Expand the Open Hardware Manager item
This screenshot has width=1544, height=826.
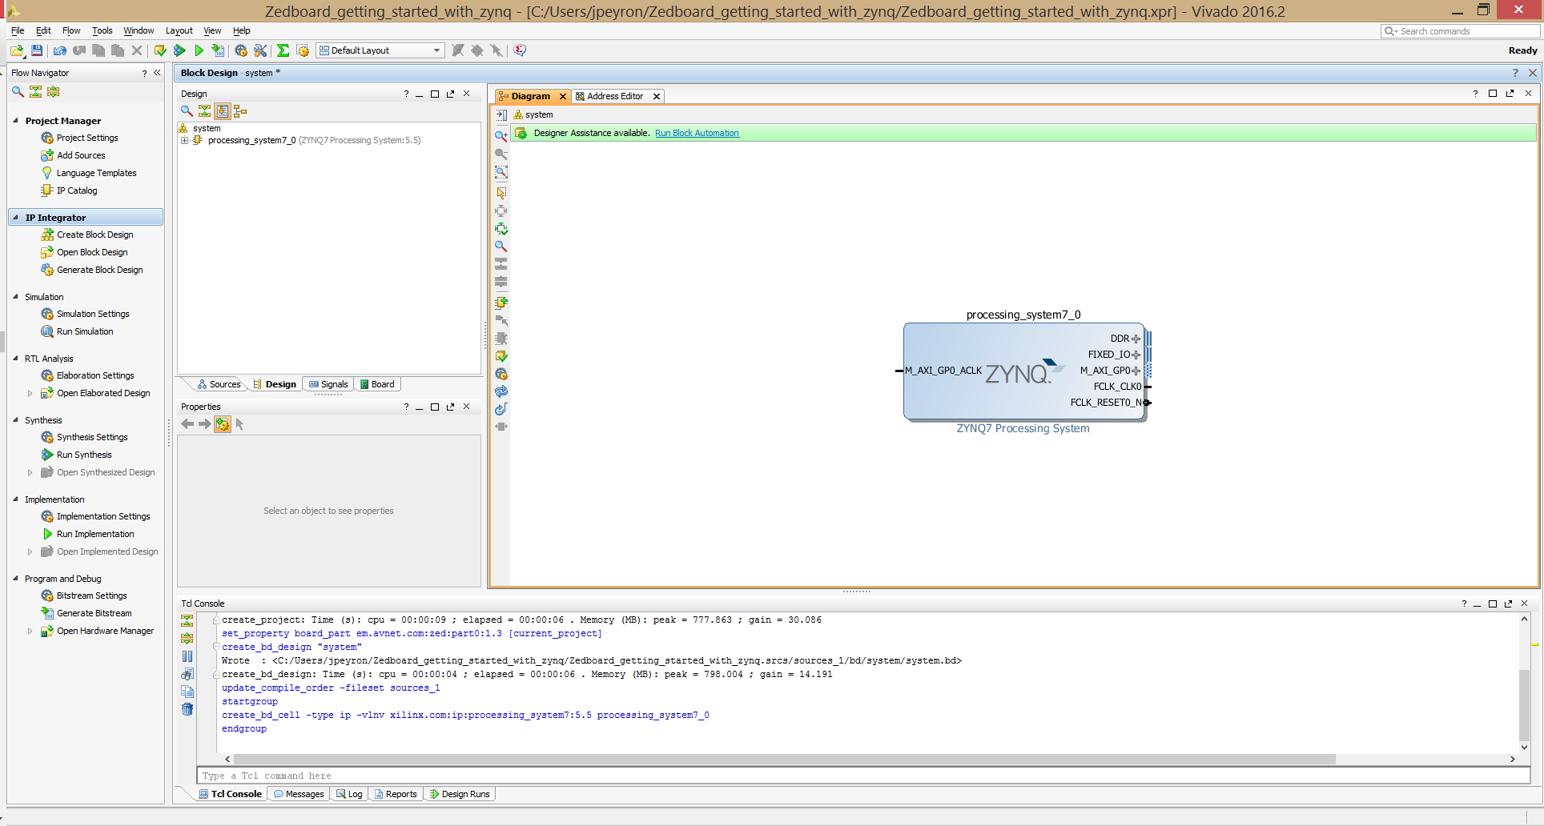30,631
